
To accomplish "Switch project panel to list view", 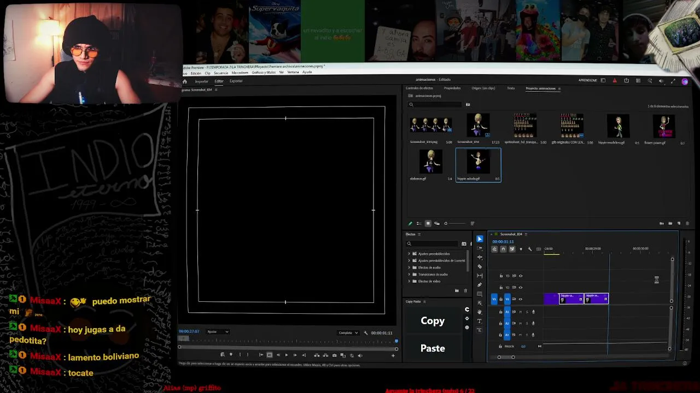I will 419,223.
